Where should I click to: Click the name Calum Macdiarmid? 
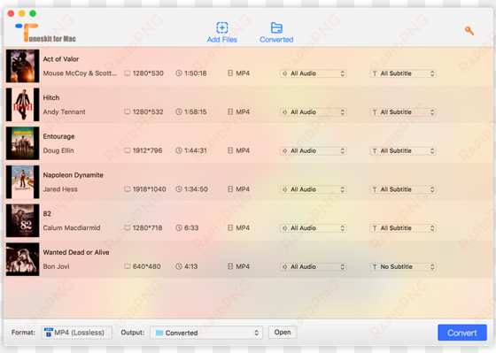pos(72,228)
